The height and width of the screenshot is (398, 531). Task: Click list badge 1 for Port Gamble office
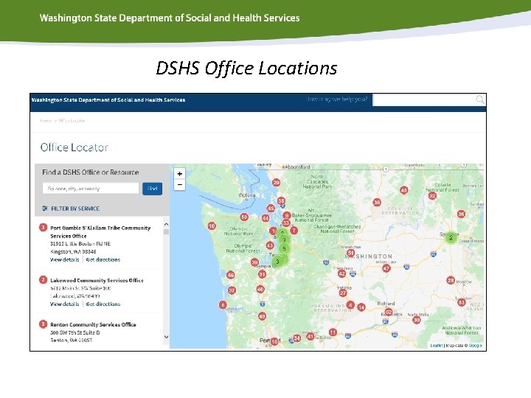coord(43,228)
